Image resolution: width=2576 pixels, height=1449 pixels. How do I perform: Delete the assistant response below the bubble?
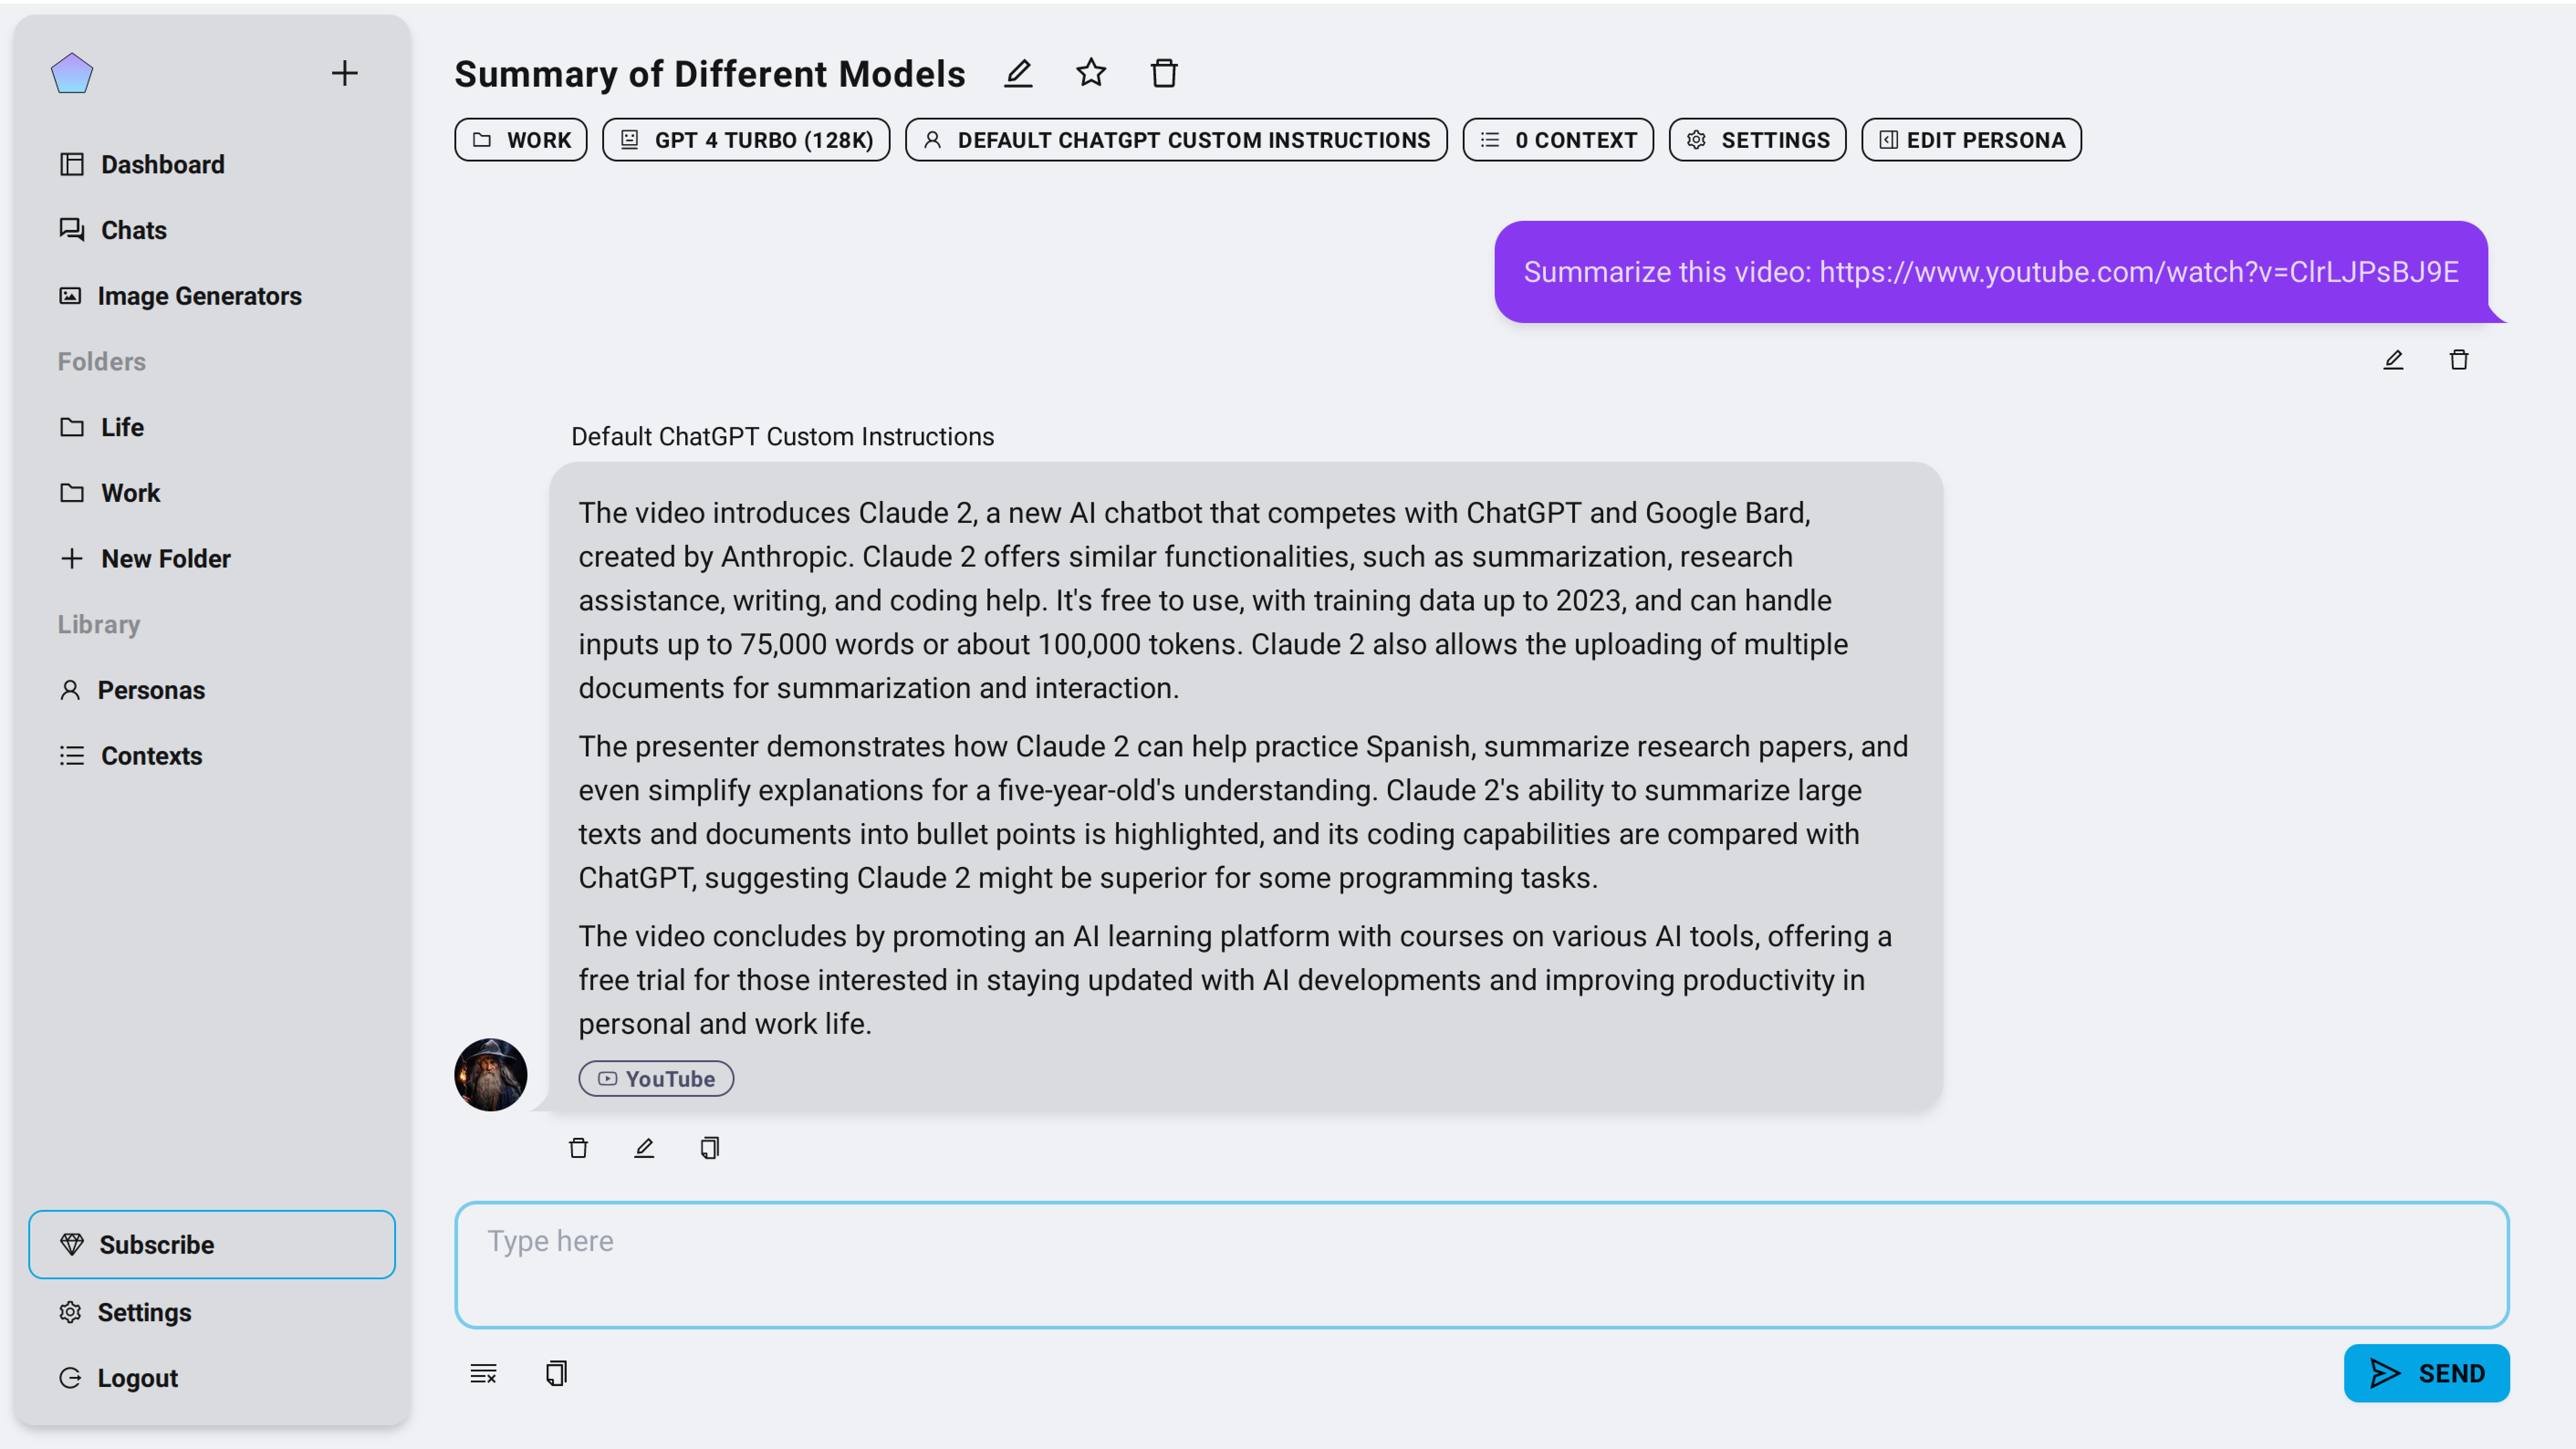(x=578, y=1148)
